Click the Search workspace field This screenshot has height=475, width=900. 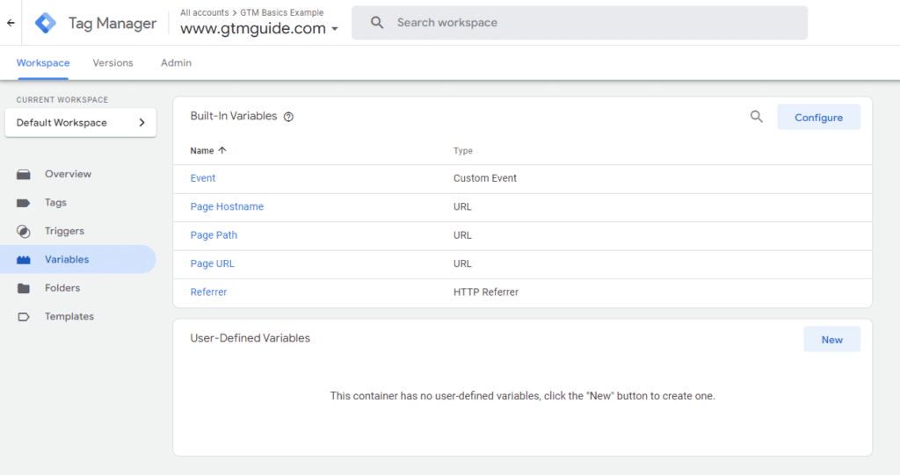tap(580, 23)
